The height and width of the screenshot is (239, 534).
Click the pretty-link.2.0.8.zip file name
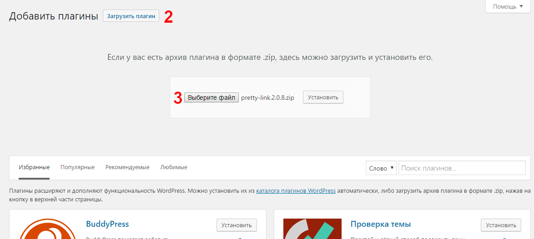(x=267, y=98)
